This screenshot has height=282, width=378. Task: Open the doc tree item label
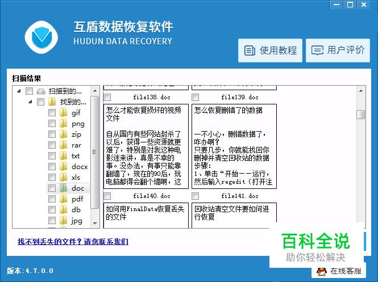click(78, 188)
